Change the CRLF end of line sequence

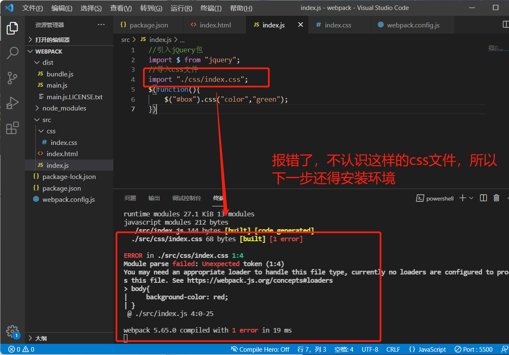393,350
